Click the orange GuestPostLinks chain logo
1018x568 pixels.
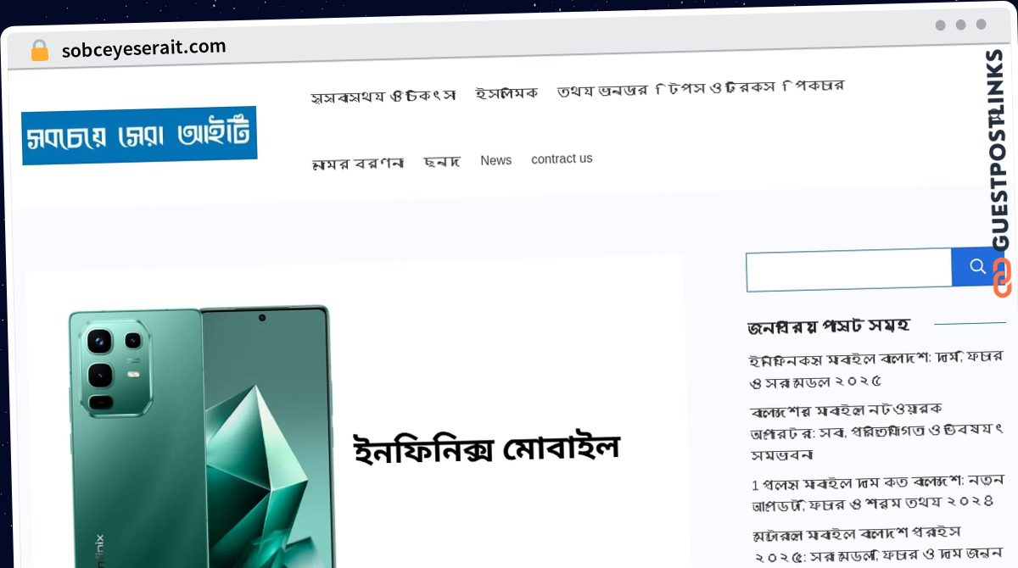[1001, 278]
